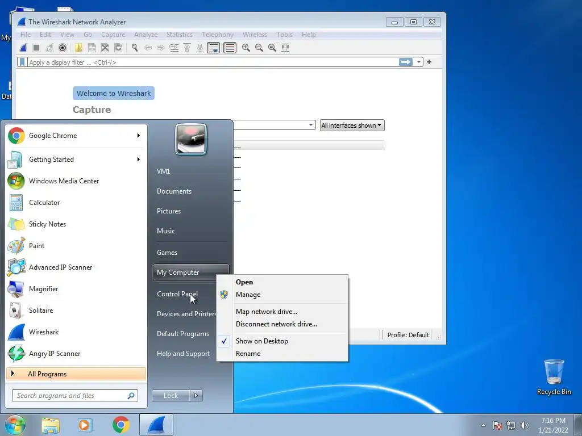The width and height of the screenshot is (582, 436).
Task: Click the display filter bookmark icon
Action: click(22, 62)
